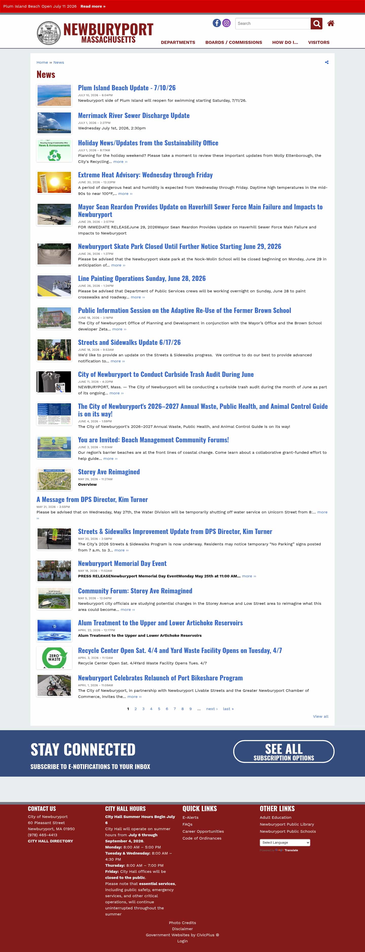Click into the Search text field

[273, 24]
